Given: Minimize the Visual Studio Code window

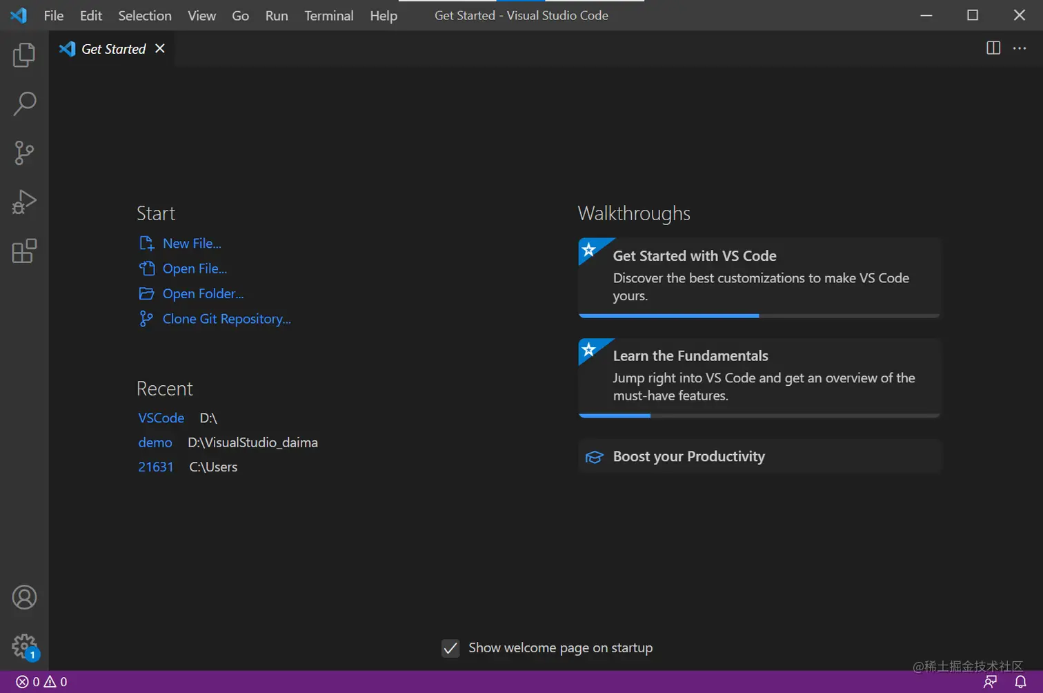Looking at the screenshot, I should click(926, 15).
